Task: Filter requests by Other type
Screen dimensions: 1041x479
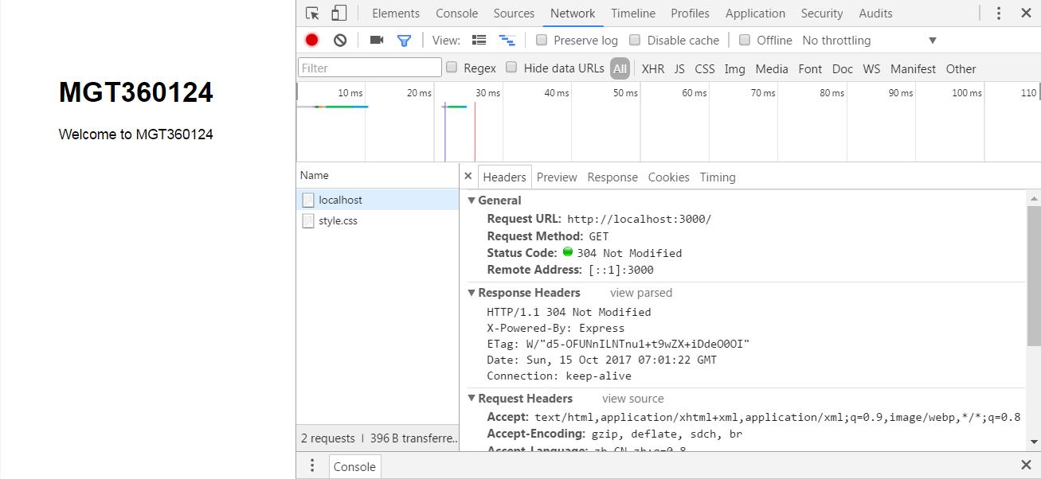Action: point(961,68)
